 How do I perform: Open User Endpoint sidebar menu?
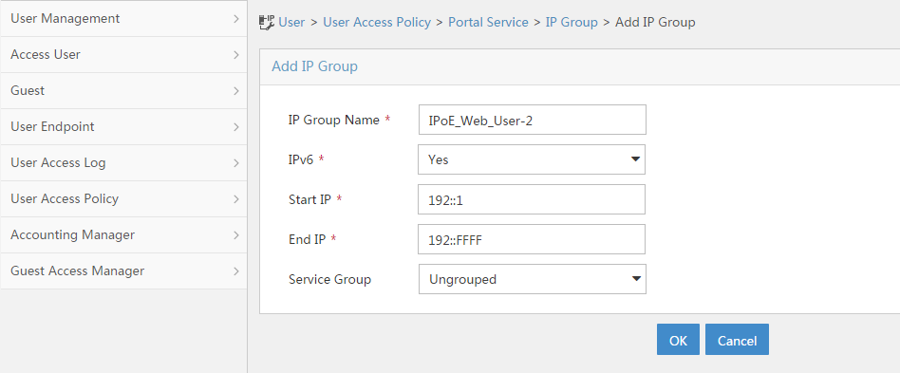click(x=123, y=127)
